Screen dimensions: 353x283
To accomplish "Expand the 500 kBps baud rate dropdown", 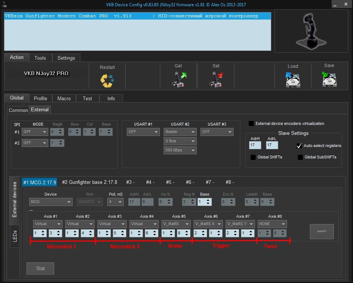I will coord(180,150).
